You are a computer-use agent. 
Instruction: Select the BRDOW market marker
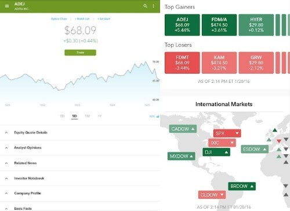tap(242, 186)
